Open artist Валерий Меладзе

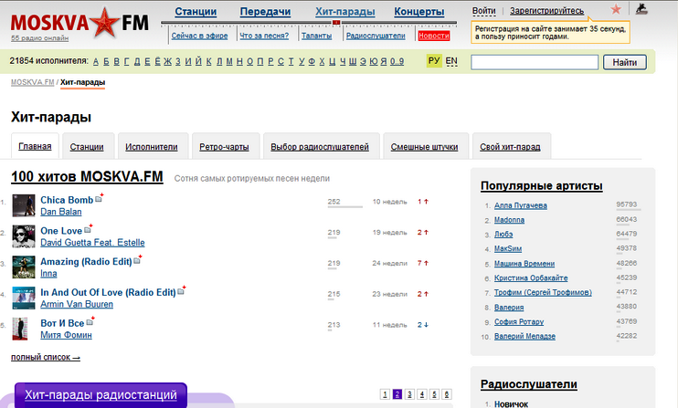coord(524,336)
